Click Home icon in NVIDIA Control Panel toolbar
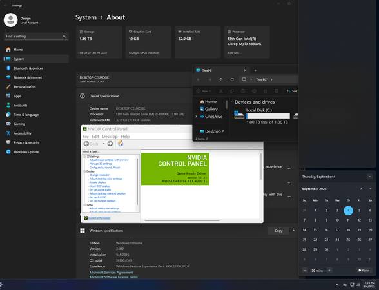The width and height of the screenshot is (379, 290). tap(121, 144)
